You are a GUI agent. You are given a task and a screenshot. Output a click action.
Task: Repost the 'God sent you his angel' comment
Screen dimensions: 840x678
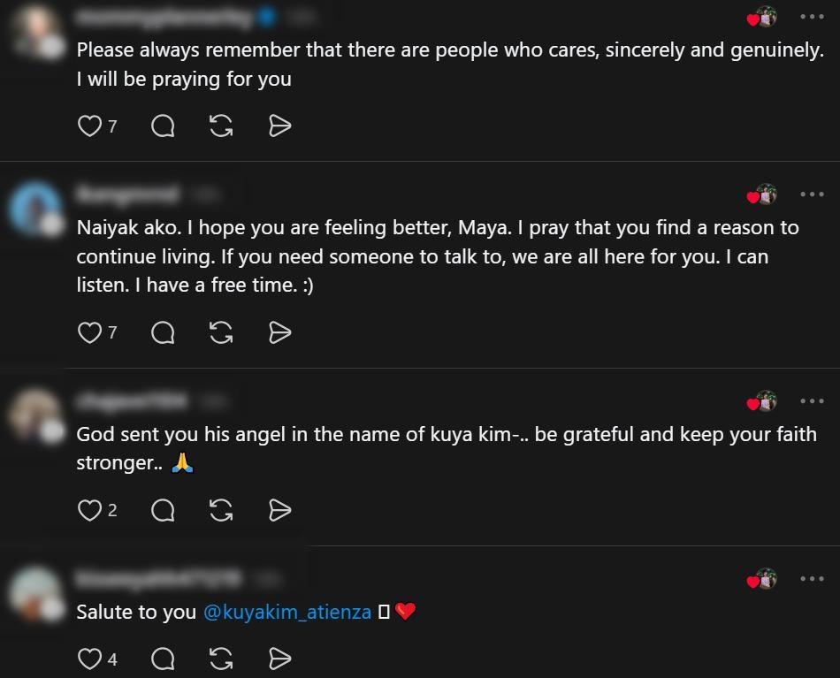coord(221,510)
